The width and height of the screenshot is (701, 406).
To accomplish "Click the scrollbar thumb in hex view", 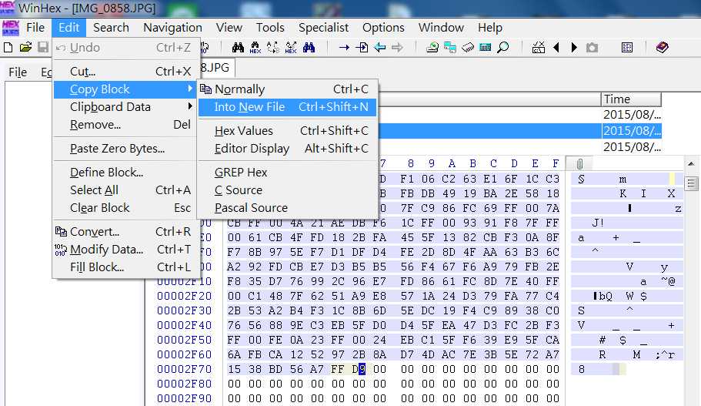I will point(691,183).
